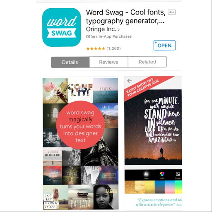Tap the Word Swag app title text

pyautogui.click(x=126, y=17)
